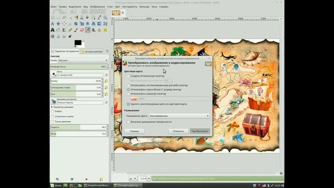
Task: Select the Scissors Select tool
Action: pos(82,17)
